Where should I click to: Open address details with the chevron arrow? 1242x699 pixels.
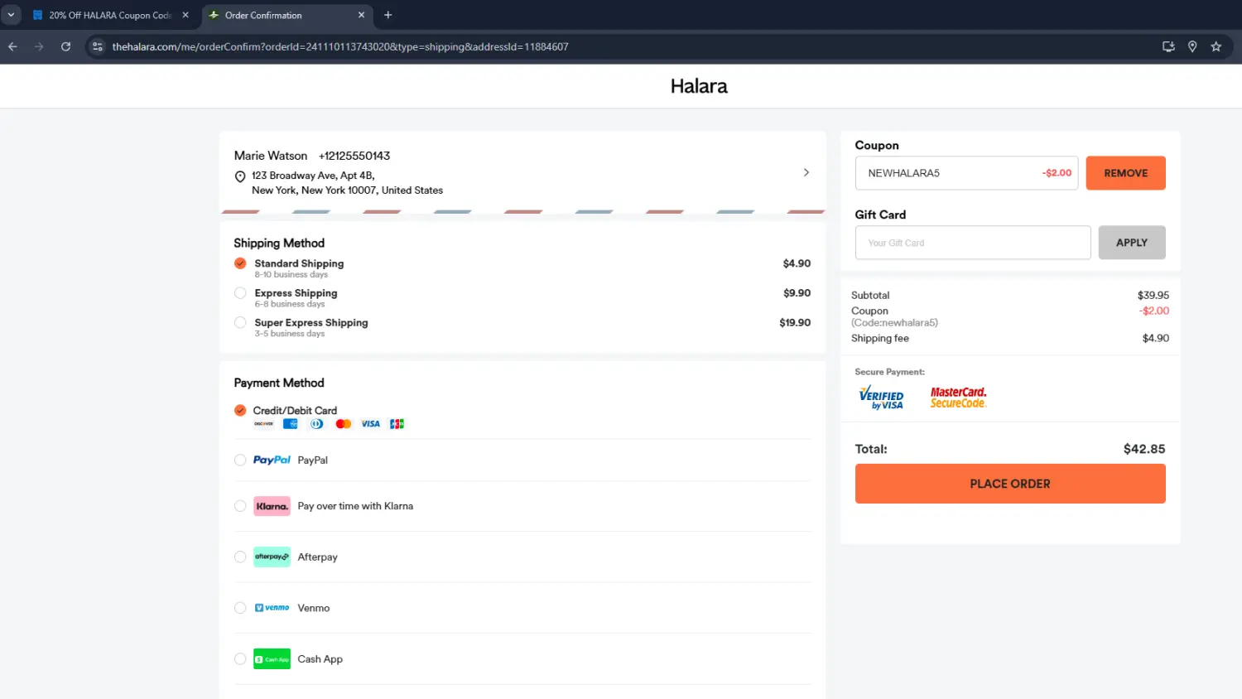click(x=806, y=172)
